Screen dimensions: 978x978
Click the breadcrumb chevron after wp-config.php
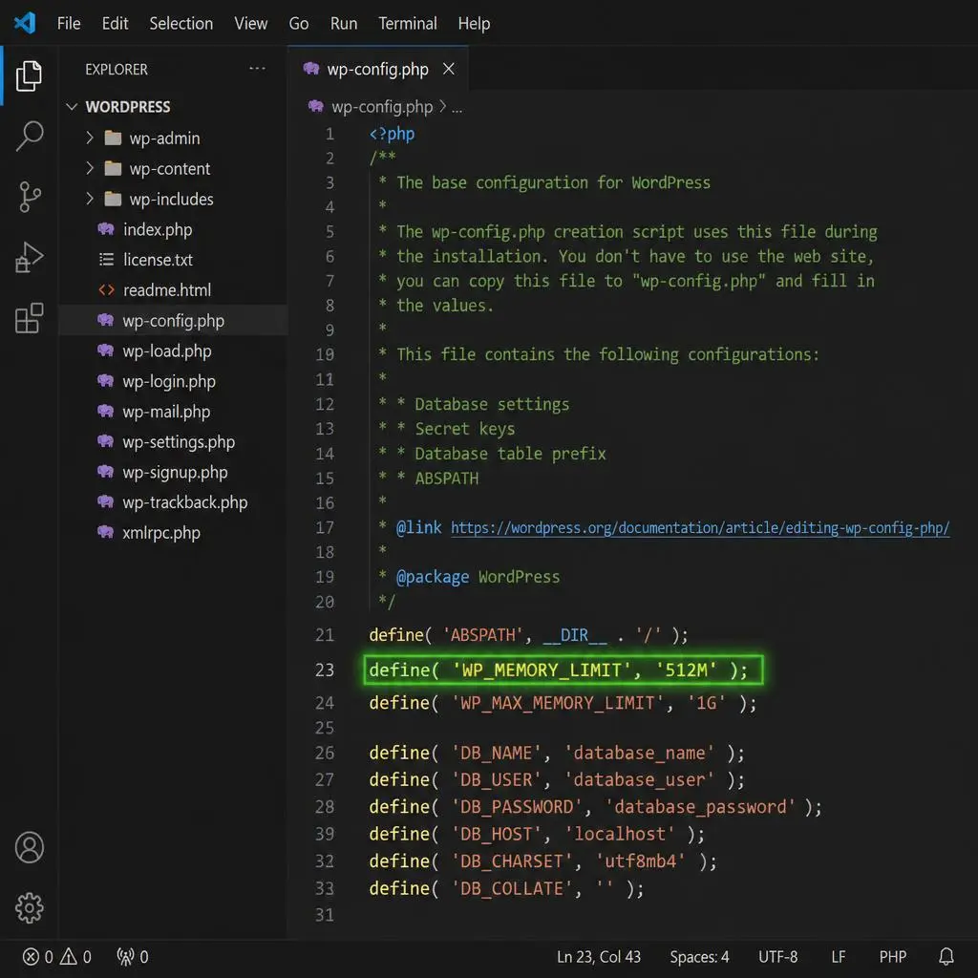[442, 107]
